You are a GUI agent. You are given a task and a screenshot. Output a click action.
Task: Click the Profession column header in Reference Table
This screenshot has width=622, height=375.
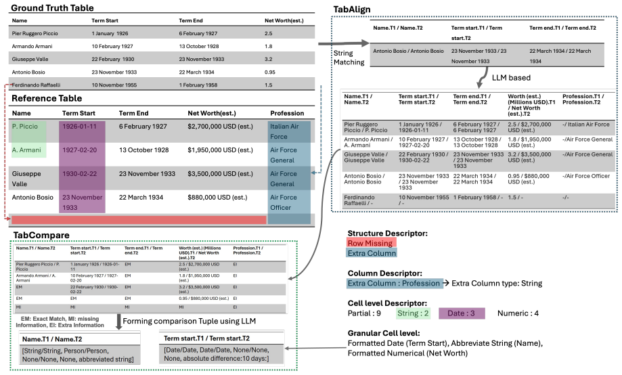click(287, 113)
